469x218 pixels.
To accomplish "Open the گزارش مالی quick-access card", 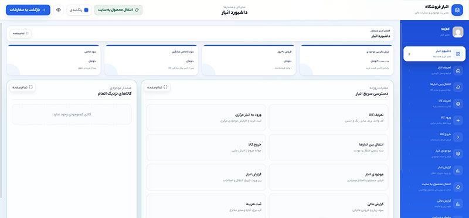I will pyautogui.click(x=328, y=206).
